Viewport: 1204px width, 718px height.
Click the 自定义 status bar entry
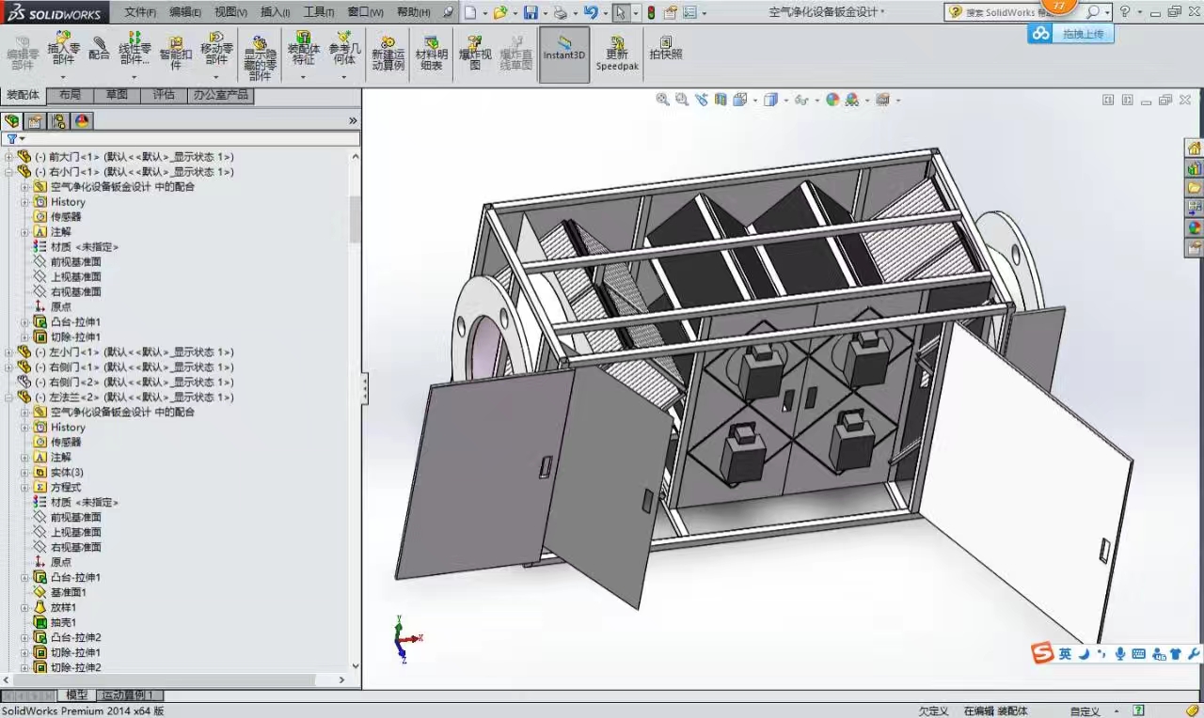[x=1085, y=711]
